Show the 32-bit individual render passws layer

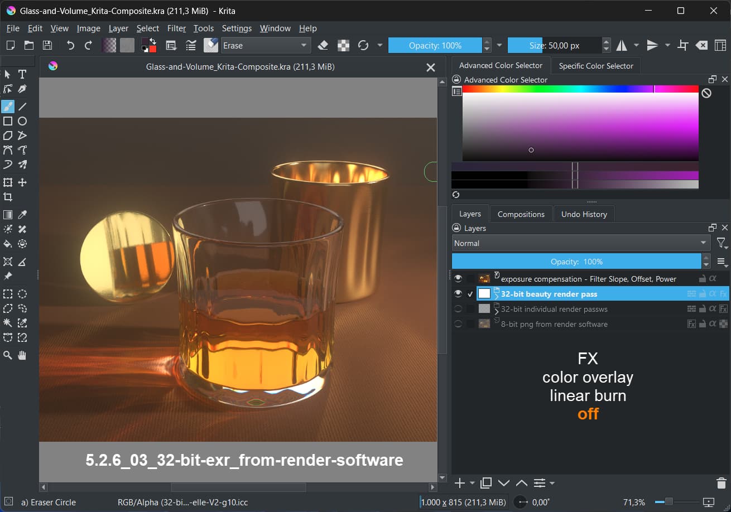click(458, 308)
